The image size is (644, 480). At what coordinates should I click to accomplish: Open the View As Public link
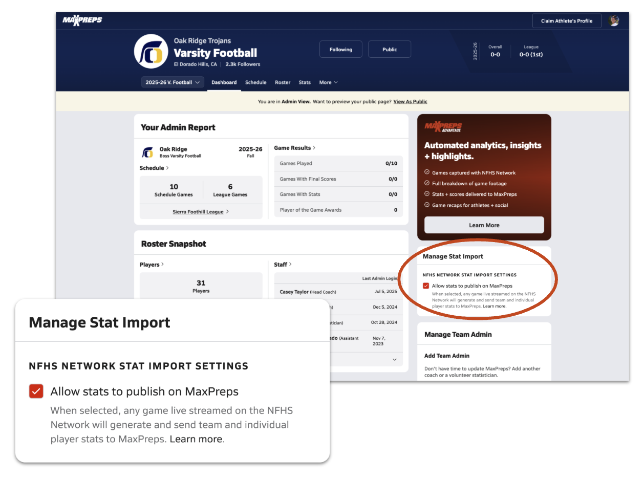(x=410, y=102)
